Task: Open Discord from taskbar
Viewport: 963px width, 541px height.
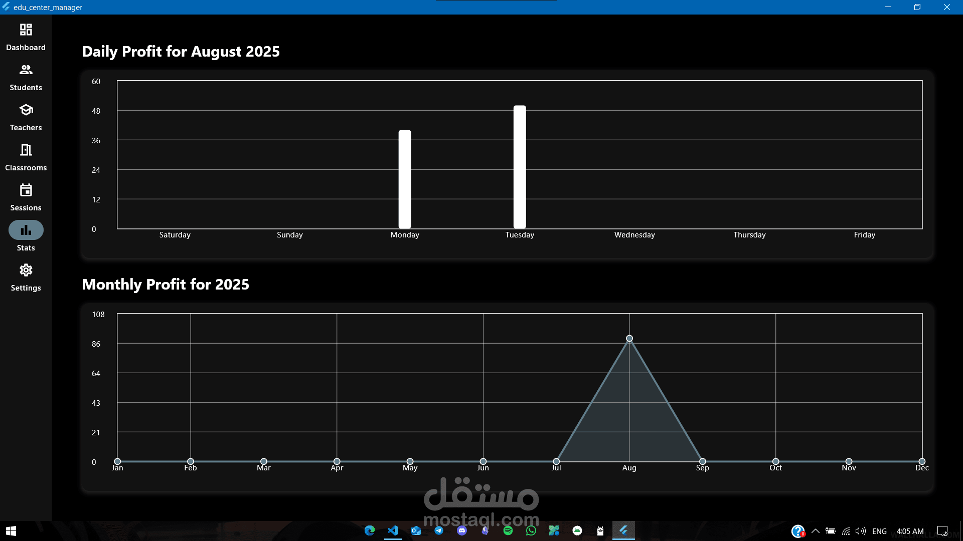Action: pyautogui.click(x=462, y=530)
